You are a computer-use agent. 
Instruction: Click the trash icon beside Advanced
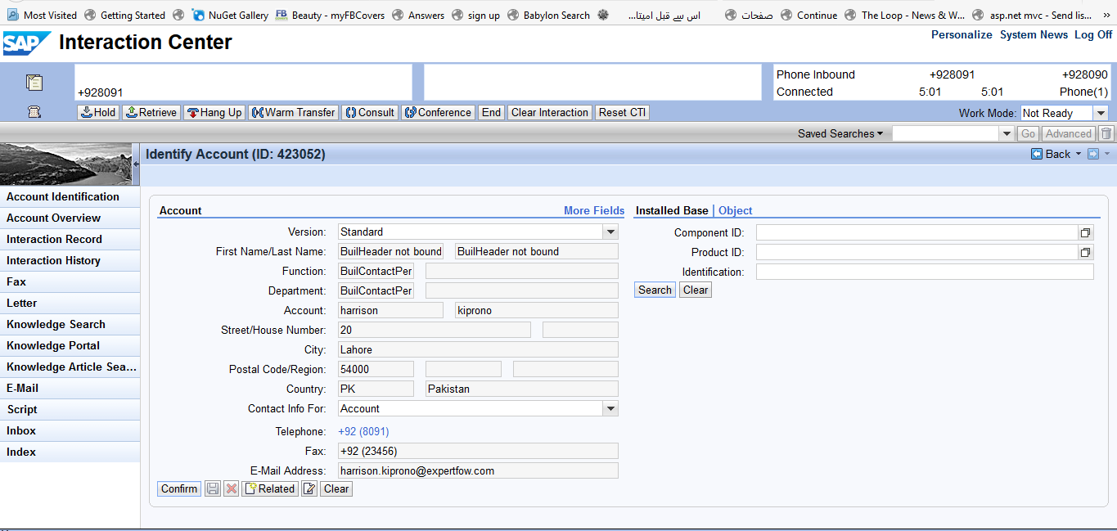click(x=1106, y=133)
